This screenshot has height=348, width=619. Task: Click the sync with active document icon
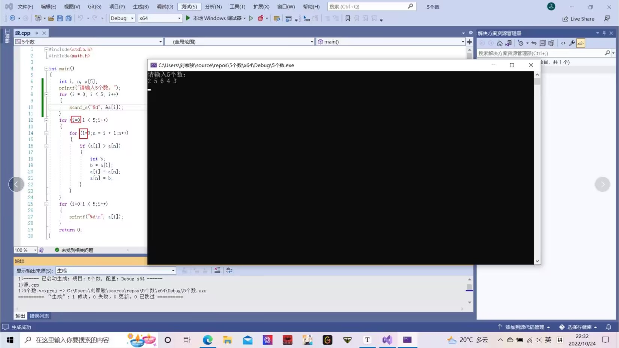click(534, 43)
